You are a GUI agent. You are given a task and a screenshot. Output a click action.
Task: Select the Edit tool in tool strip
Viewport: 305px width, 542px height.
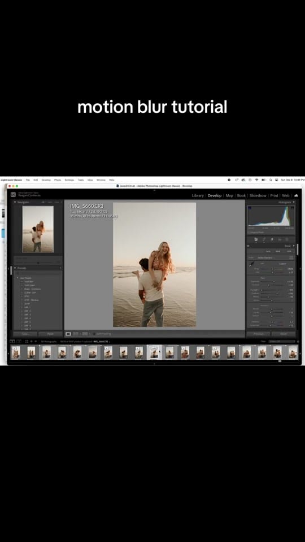pyautogui.click(x=256, y=239)
